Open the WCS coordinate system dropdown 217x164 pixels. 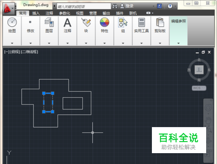point(199,88)
